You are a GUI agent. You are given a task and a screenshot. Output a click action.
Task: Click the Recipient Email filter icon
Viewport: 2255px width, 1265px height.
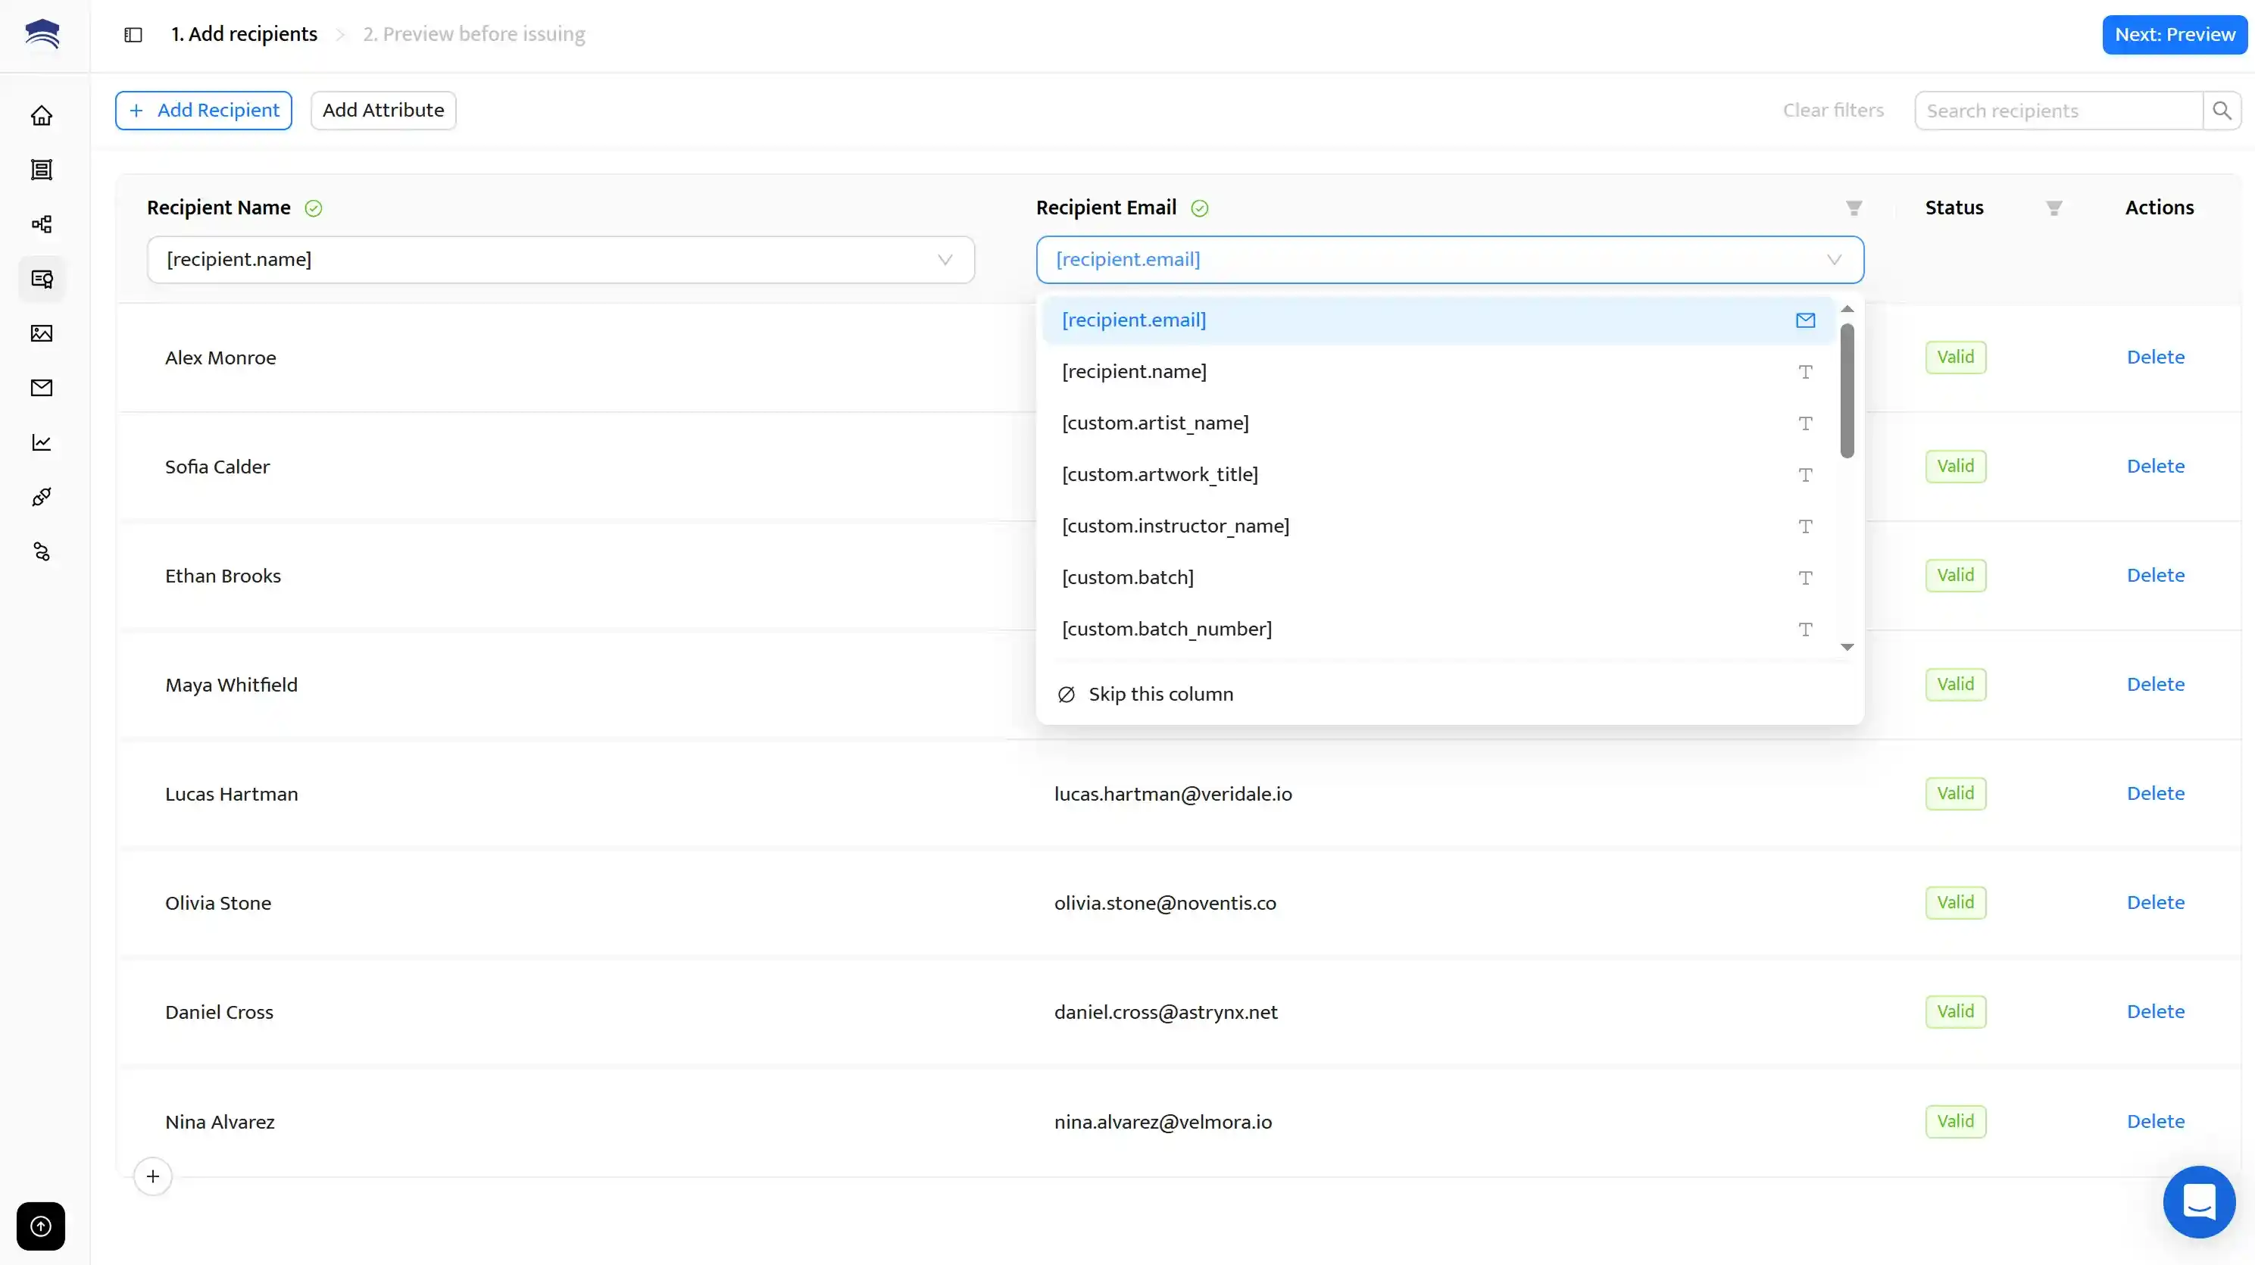click(x=1854, y=208)
